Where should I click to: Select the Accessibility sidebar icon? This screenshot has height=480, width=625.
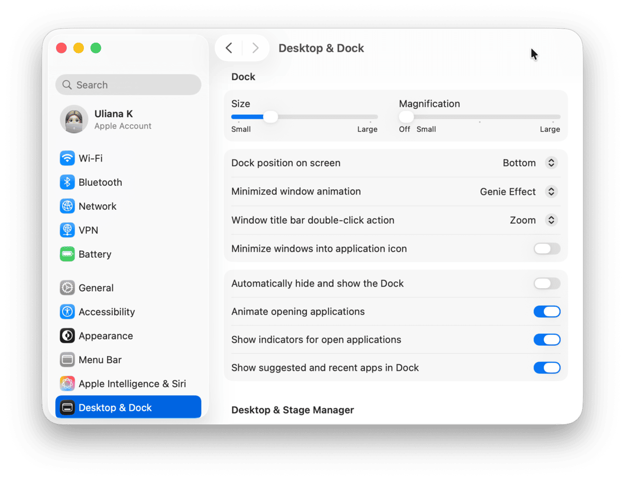click(67, 312)
